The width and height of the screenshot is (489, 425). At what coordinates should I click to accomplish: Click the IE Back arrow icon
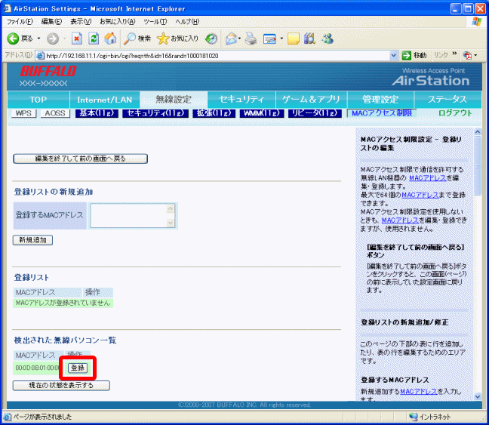13,38
